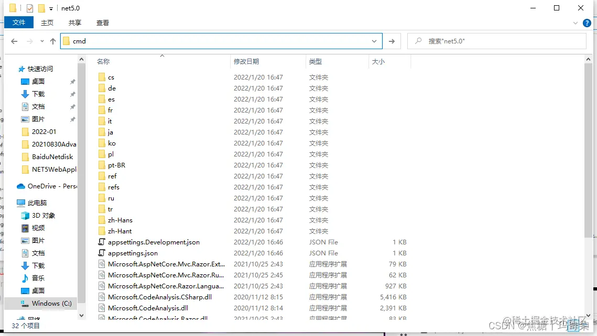The image size is (597, 336).
Task: Open the 2022-01 folder in sidebar
Action: [44, 131]
